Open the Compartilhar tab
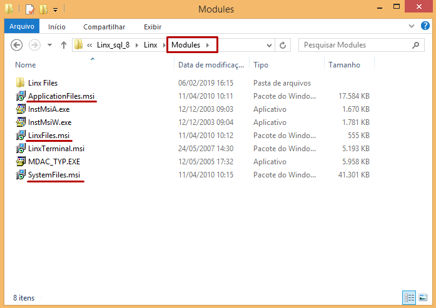 [x=104, y=27]
